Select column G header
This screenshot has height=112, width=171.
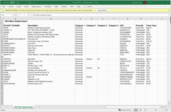click(127, 19)
